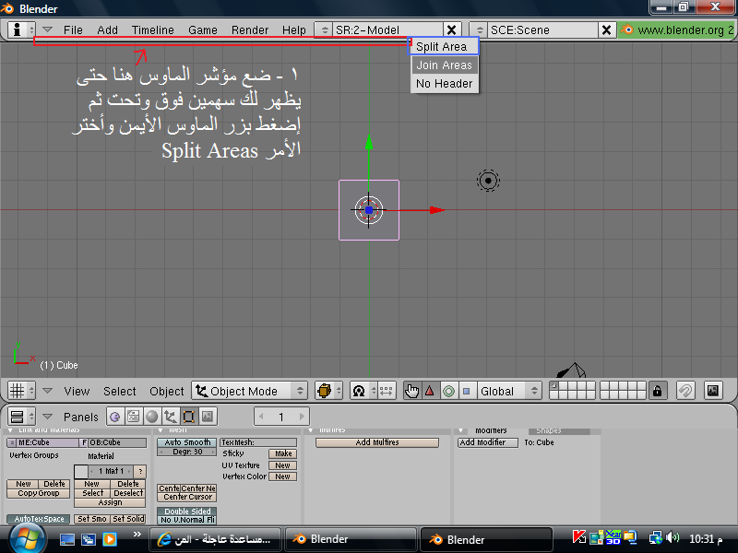Click the TexMesh input field
This screenshot has height=553, width=738.
click(x=258, y=442)
